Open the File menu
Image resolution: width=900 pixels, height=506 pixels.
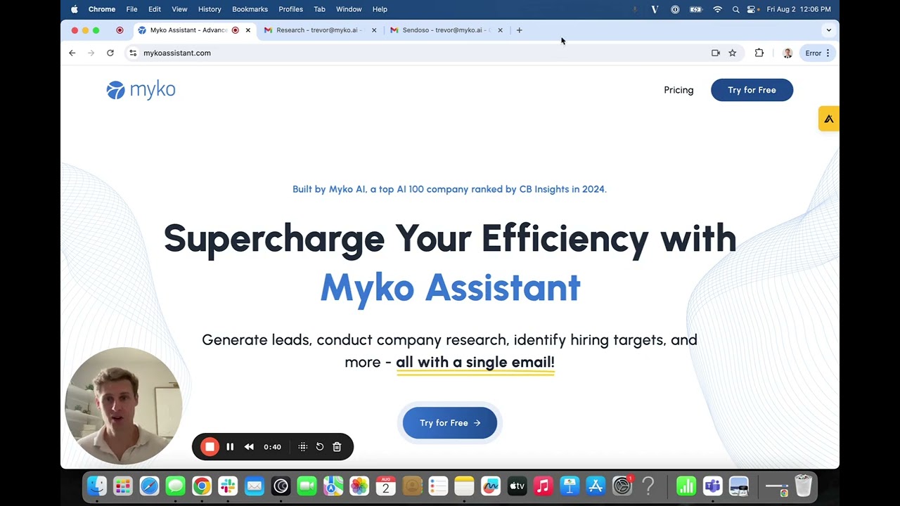(x=131, y=9)
